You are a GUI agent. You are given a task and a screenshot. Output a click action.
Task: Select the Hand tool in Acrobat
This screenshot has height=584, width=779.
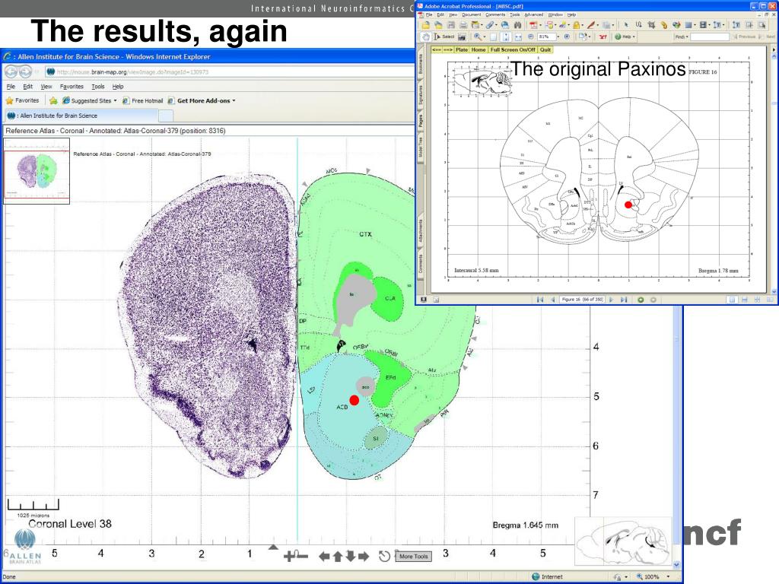(x=426, y=36)
